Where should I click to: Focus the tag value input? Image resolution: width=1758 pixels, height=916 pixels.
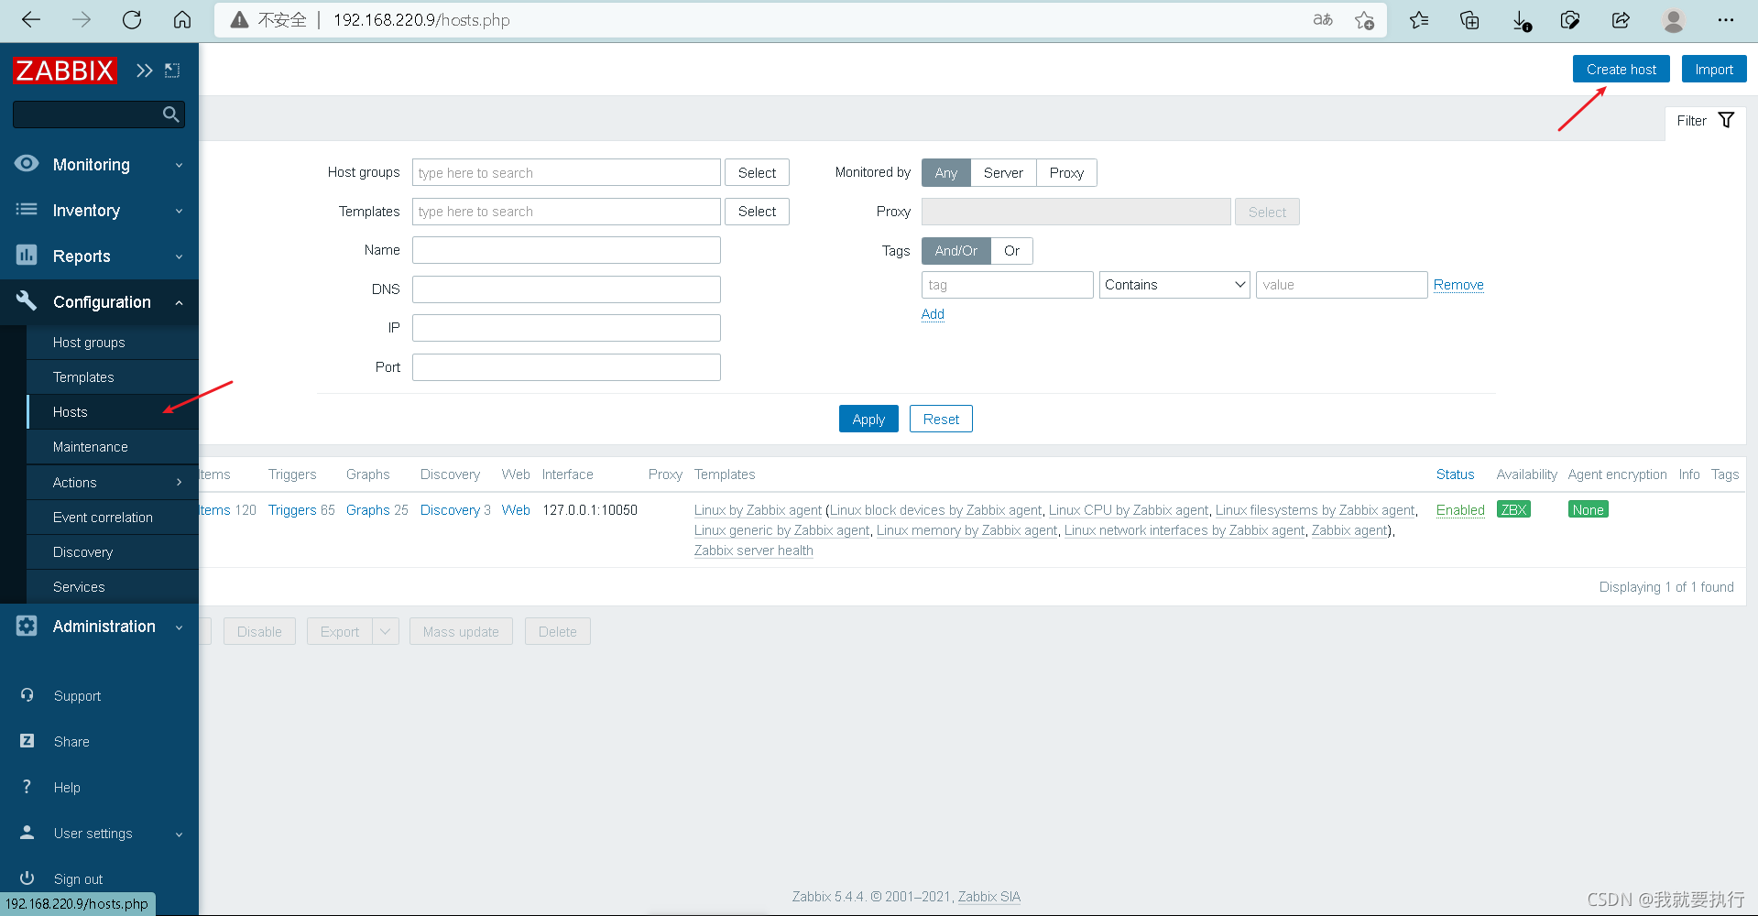click(1341, 285)
